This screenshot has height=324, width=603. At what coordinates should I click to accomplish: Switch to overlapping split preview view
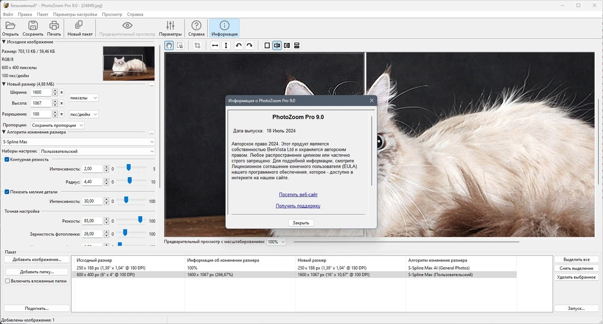pyautogui.click(x=277, y=45)
